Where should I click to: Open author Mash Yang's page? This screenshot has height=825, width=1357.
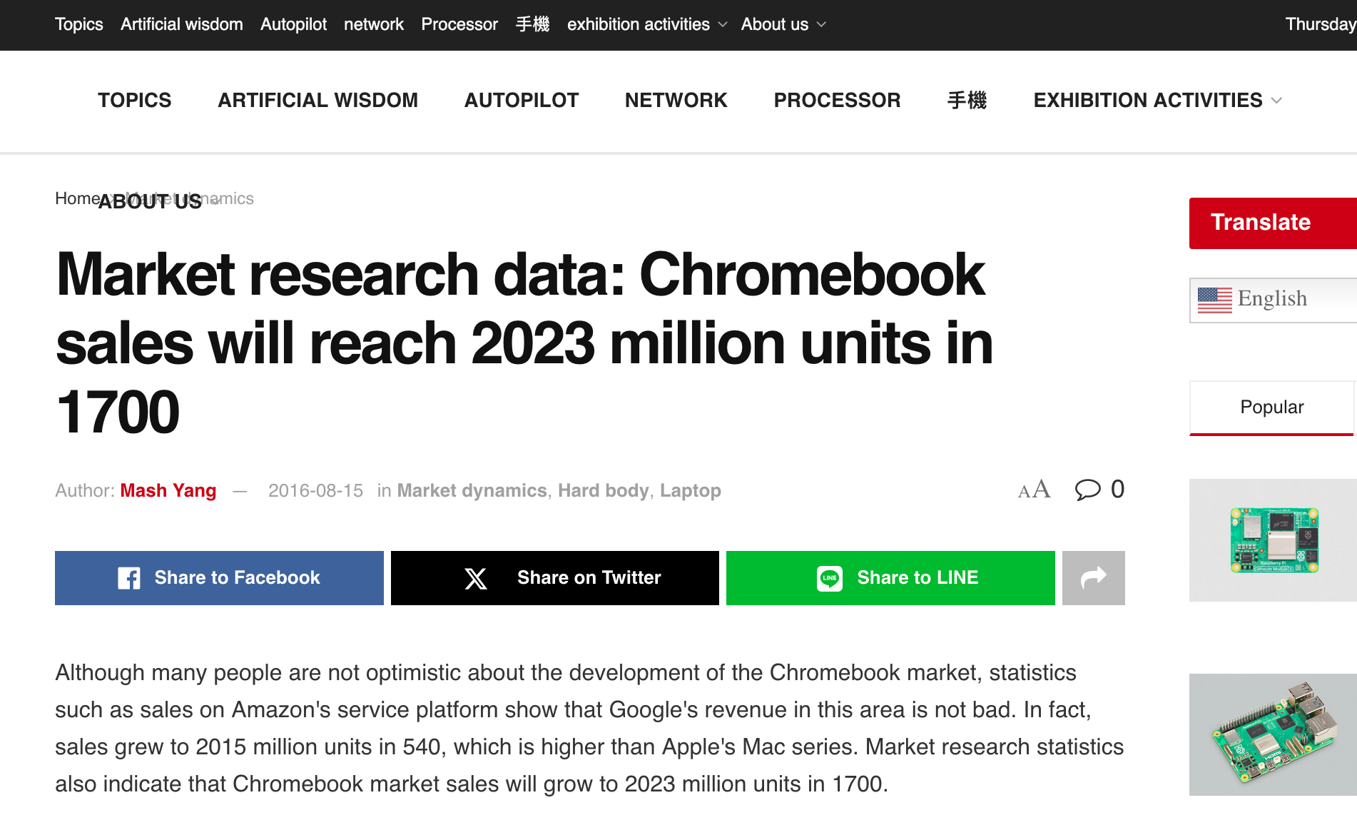[168, 491]
